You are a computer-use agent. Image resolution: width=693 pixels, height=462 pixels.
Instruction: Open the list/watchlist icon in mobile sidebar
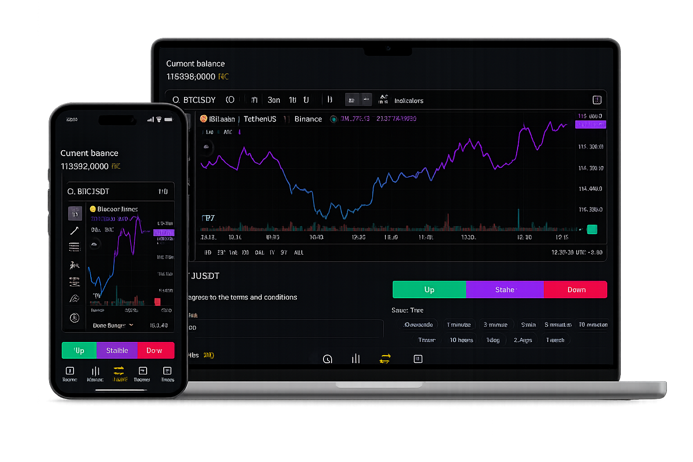coord(74,247)
